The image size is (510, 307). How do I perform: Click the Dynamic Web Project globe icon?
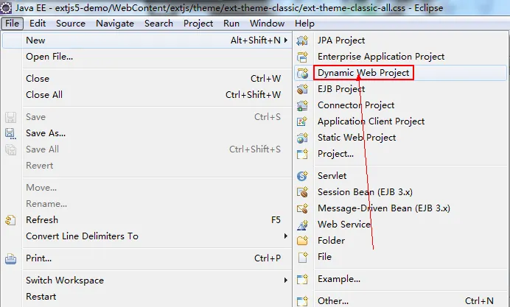point(302,73)
